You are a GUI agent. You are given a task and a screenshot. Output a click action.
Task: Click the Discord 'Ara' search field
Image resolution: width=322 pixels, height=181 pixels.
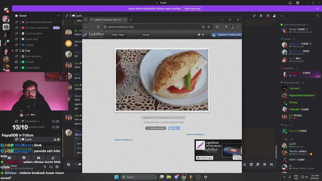299,16
